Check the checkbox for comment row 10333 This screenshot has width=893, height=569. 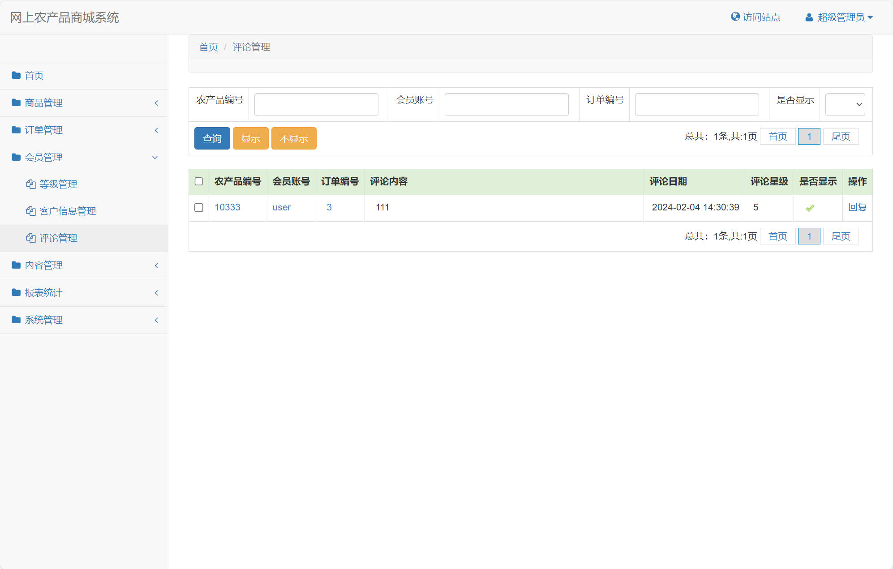198,207
